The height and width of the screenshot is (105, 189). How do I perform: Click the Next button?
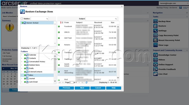[x=82, y=88]
